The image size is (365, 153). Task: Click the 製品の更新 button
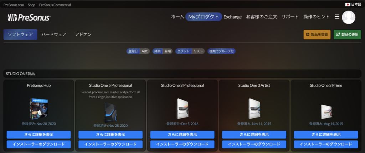(x=347, y=34)
